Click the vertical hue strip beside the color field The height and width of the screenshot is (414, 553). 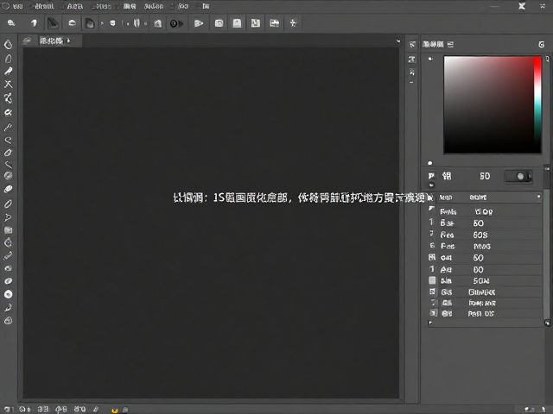[537, 104]
